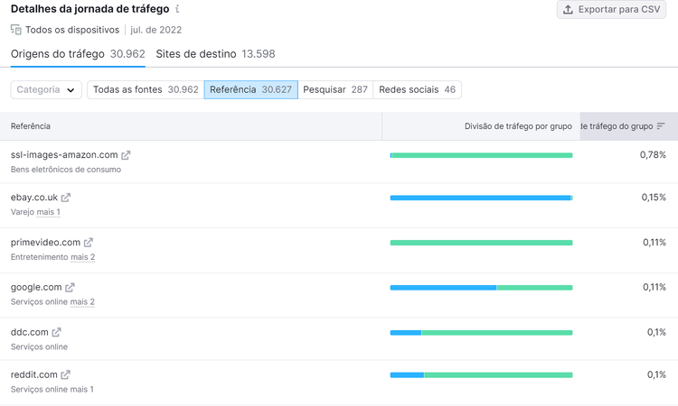Viewport: 678px width, 406px height.
Task: Click the traffic split bar for reddit.com
Action: [481, 375]
